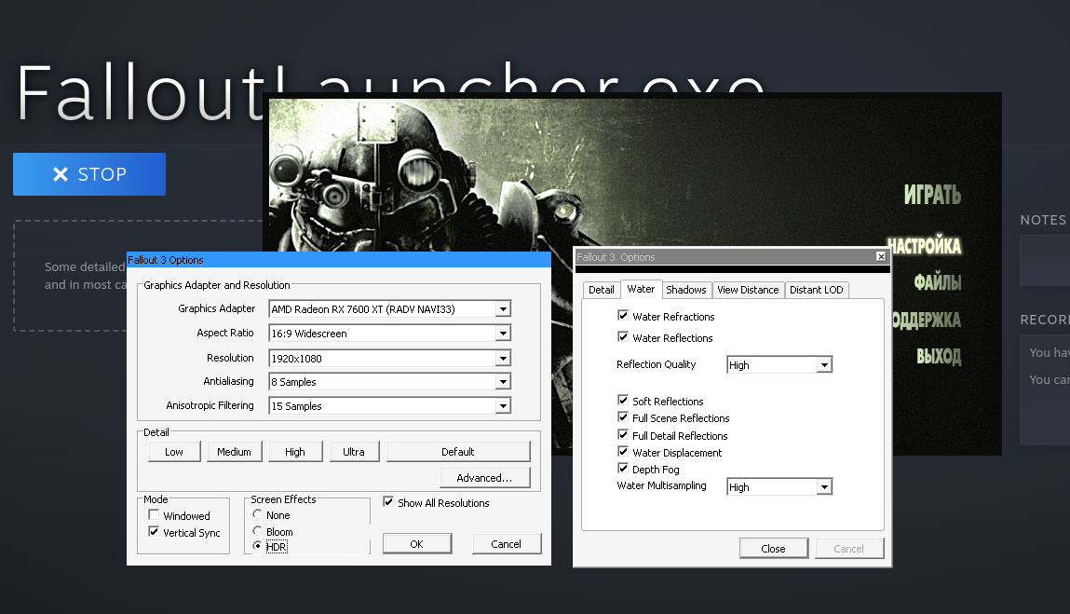Cancel the Fallout 3 Options dialog
This screenshot has height=614, width=1070.
tap(507, 543)
